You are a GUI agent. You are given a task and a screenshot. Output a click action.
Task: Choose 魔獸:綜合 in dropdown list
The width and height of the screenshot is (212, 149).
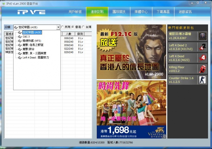[28, 49]
